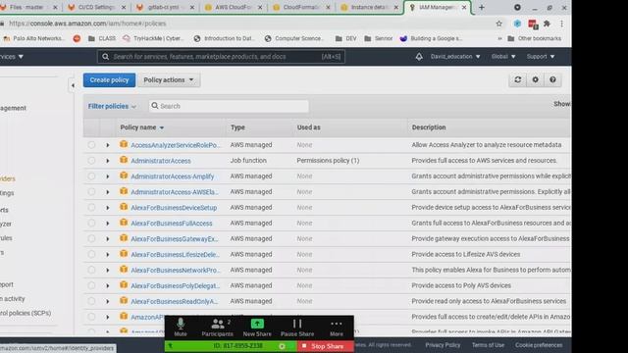Open the DEV bookmarks folder
Viewport: 628px width, 353px height.
click(346, 38)
